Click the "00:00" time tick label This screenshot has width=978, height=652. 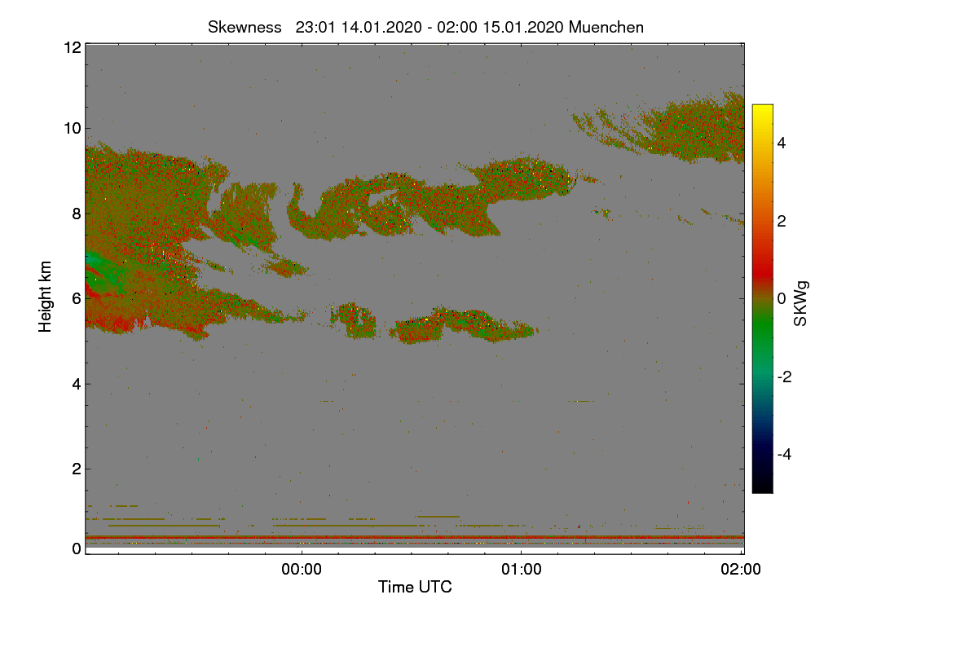point(302,570)
